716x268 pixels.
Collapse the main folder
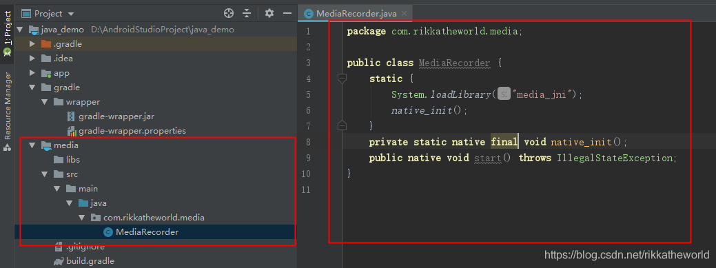[x=57, y=189]
